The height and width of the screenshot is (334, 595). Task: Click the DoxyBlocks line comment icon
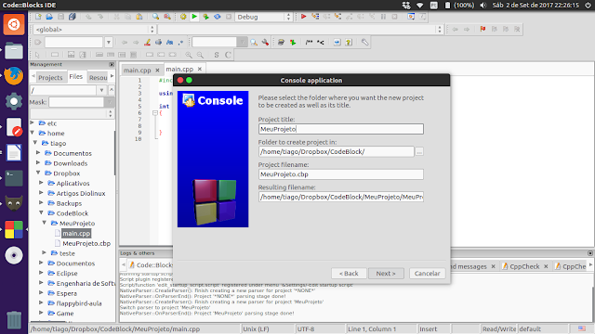click(321, 43)
